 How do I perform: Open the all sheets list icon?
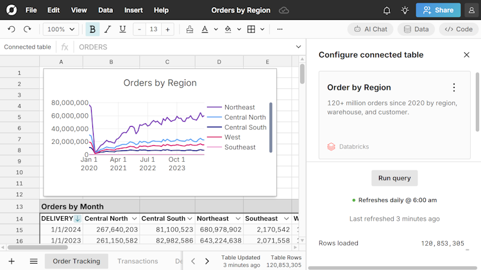pyautogui.click(x=33, y=261)
